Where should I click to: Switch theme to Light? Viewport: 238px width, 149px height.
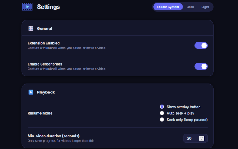click(205, 7)
